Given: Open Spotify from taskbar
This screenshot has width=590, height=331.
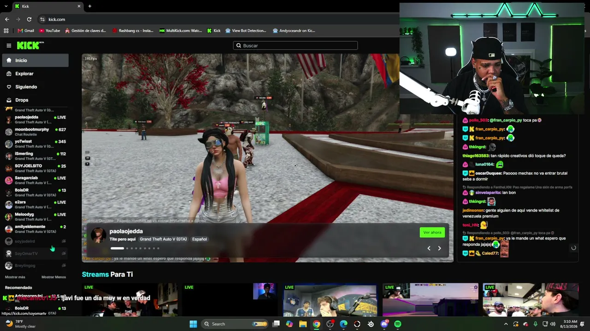Looking at the screenshot, I should [398, 324].
